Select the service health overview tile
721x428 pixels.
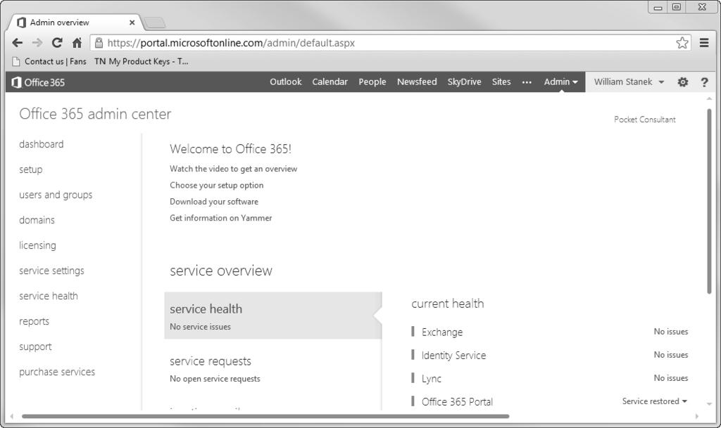pos(273,316)
